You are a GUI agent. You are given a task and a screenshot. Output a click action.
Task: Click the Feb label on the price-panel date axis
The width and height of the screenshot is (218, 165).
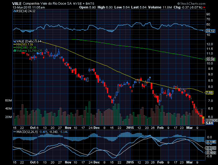click(160, 128)
